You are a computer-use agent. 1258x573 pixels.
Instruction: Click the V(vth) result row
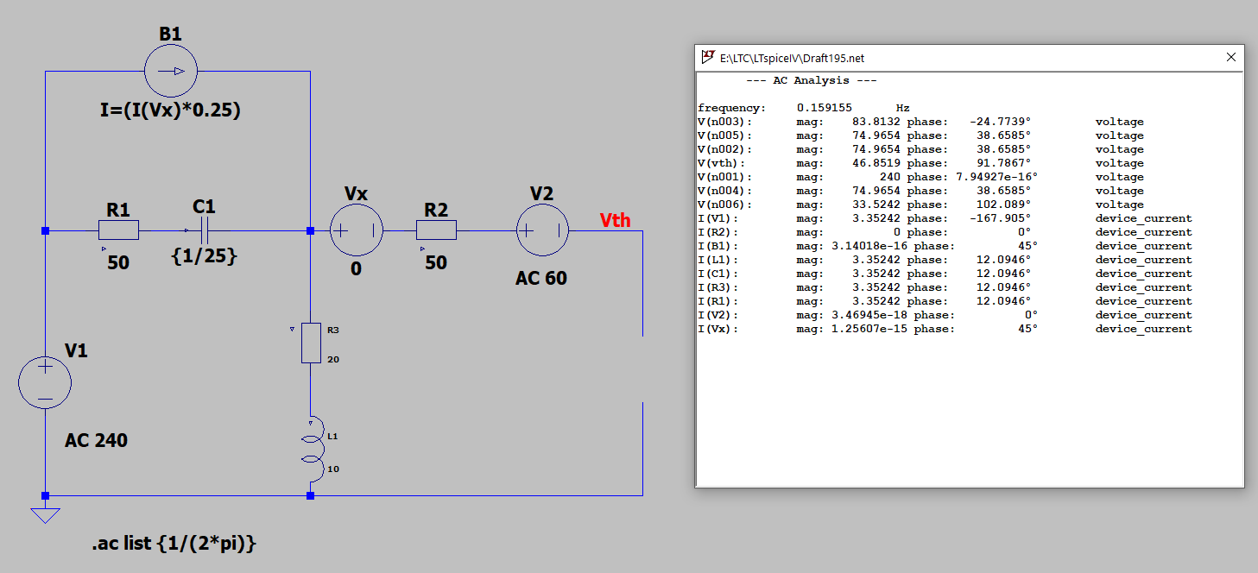point(920,163)
